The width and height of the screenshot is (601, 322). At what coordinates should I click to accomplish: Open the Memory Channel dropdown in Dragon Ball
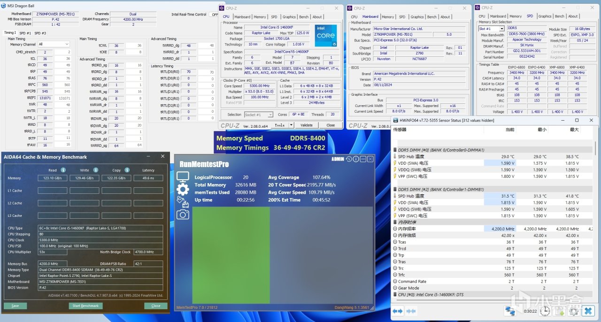[54, 44]
